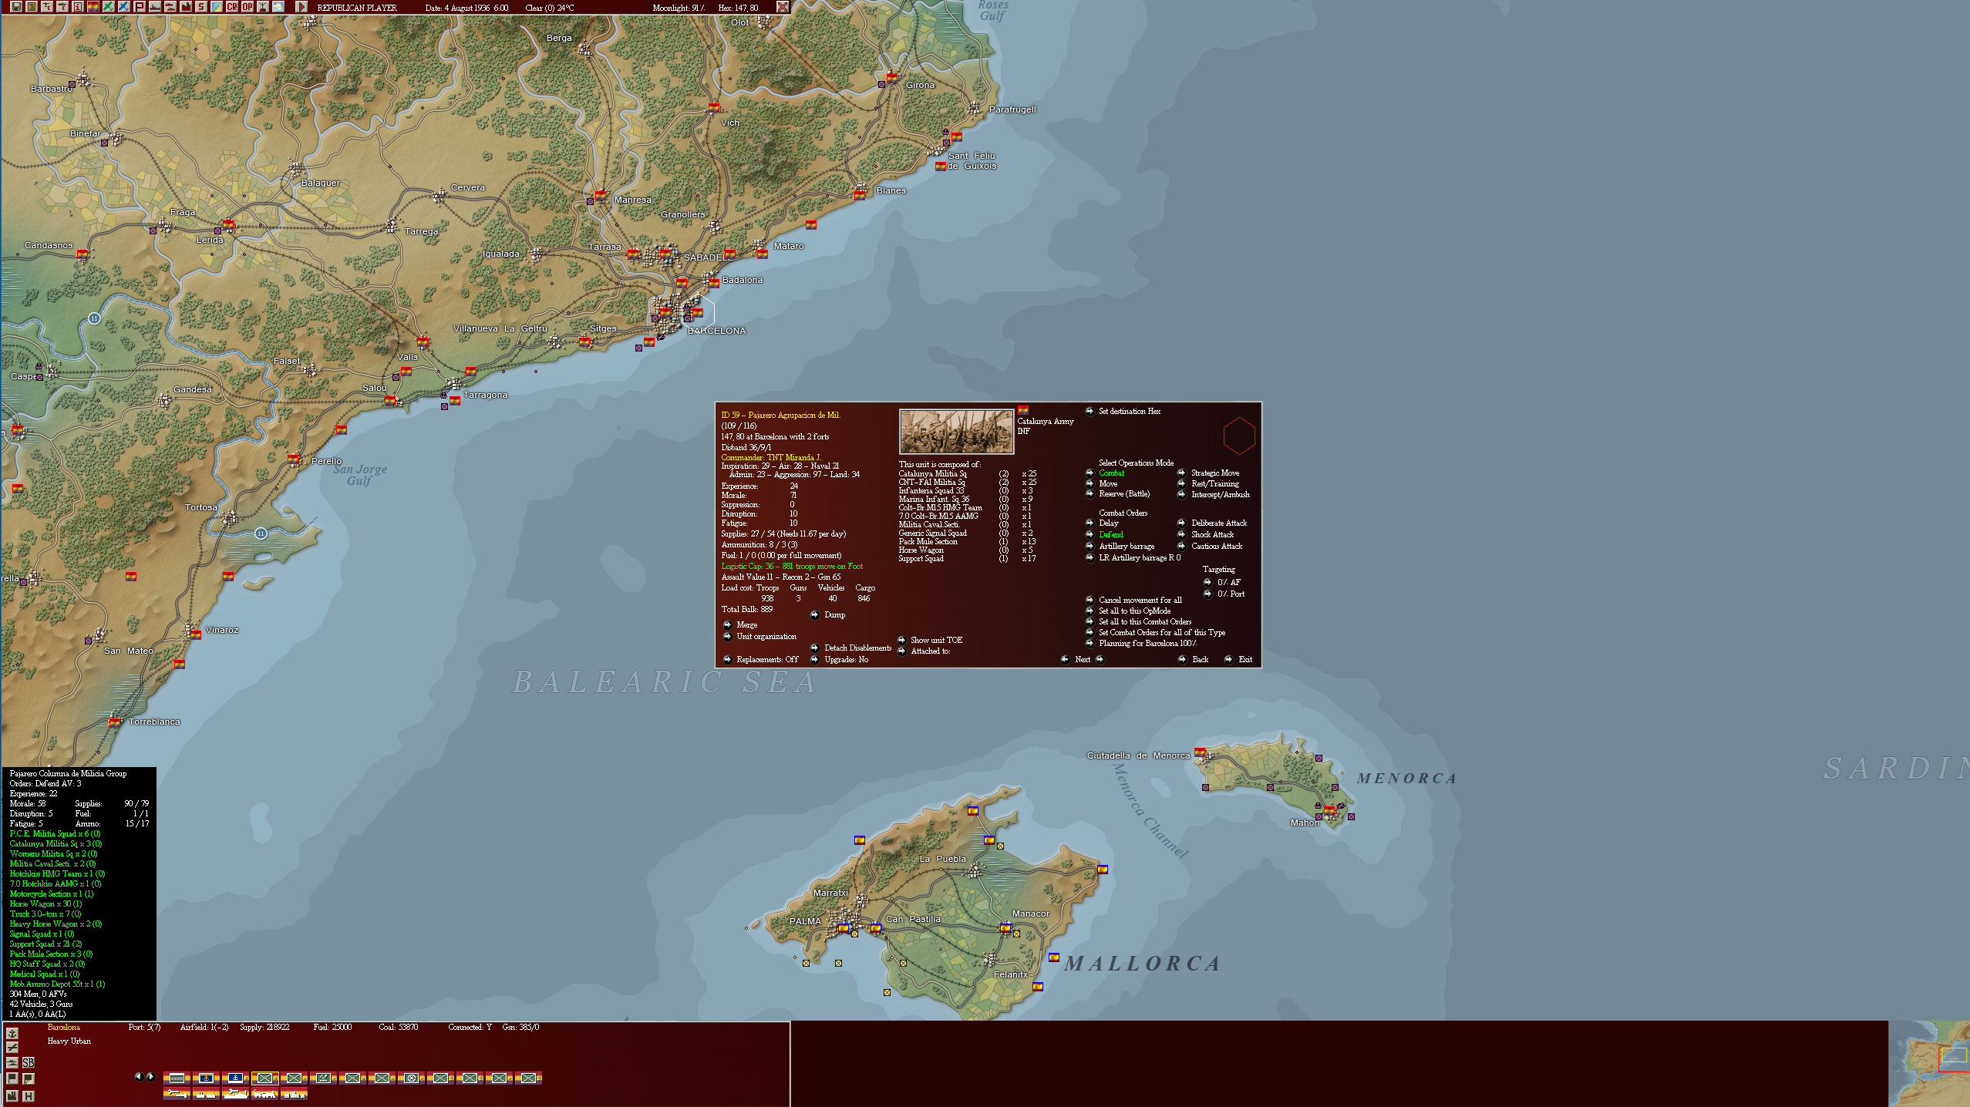Open the OP operations report icon
This screenshot has height=1107, width=1970.
(x=247, y=7)
